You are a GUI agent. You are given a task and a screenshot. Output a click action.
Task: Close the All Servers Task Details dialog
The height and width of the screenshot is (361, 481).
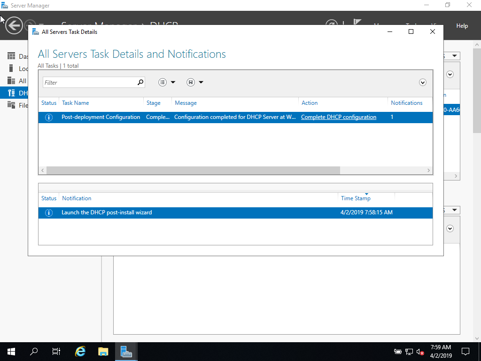433,31
